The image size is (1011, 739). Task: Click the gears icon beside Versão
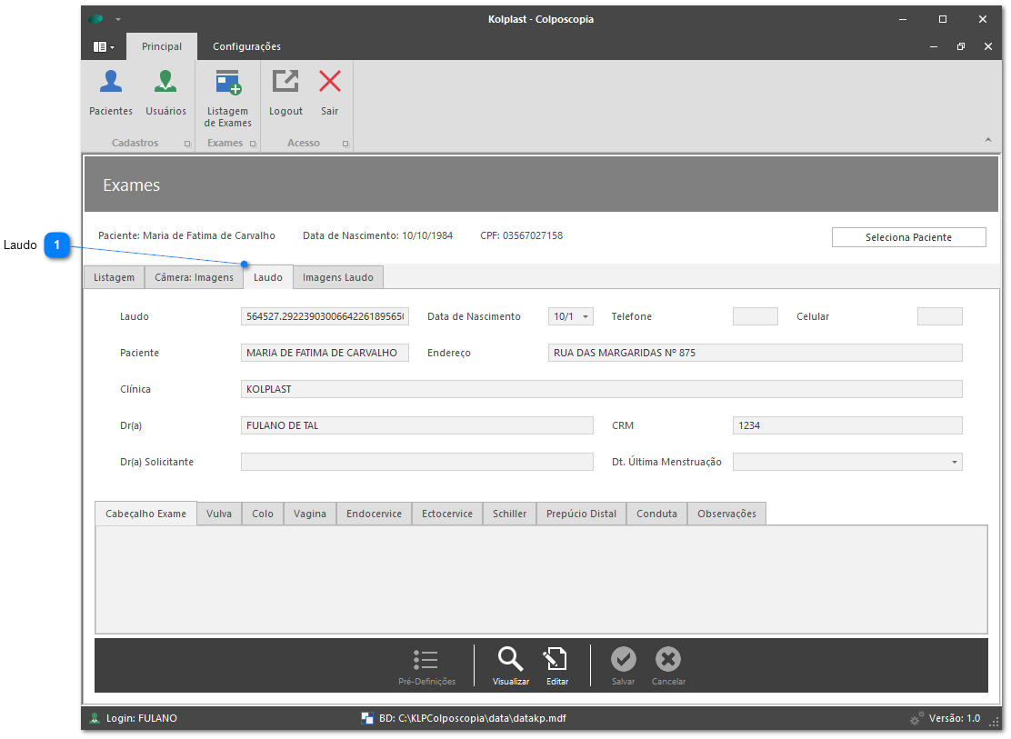916,718
